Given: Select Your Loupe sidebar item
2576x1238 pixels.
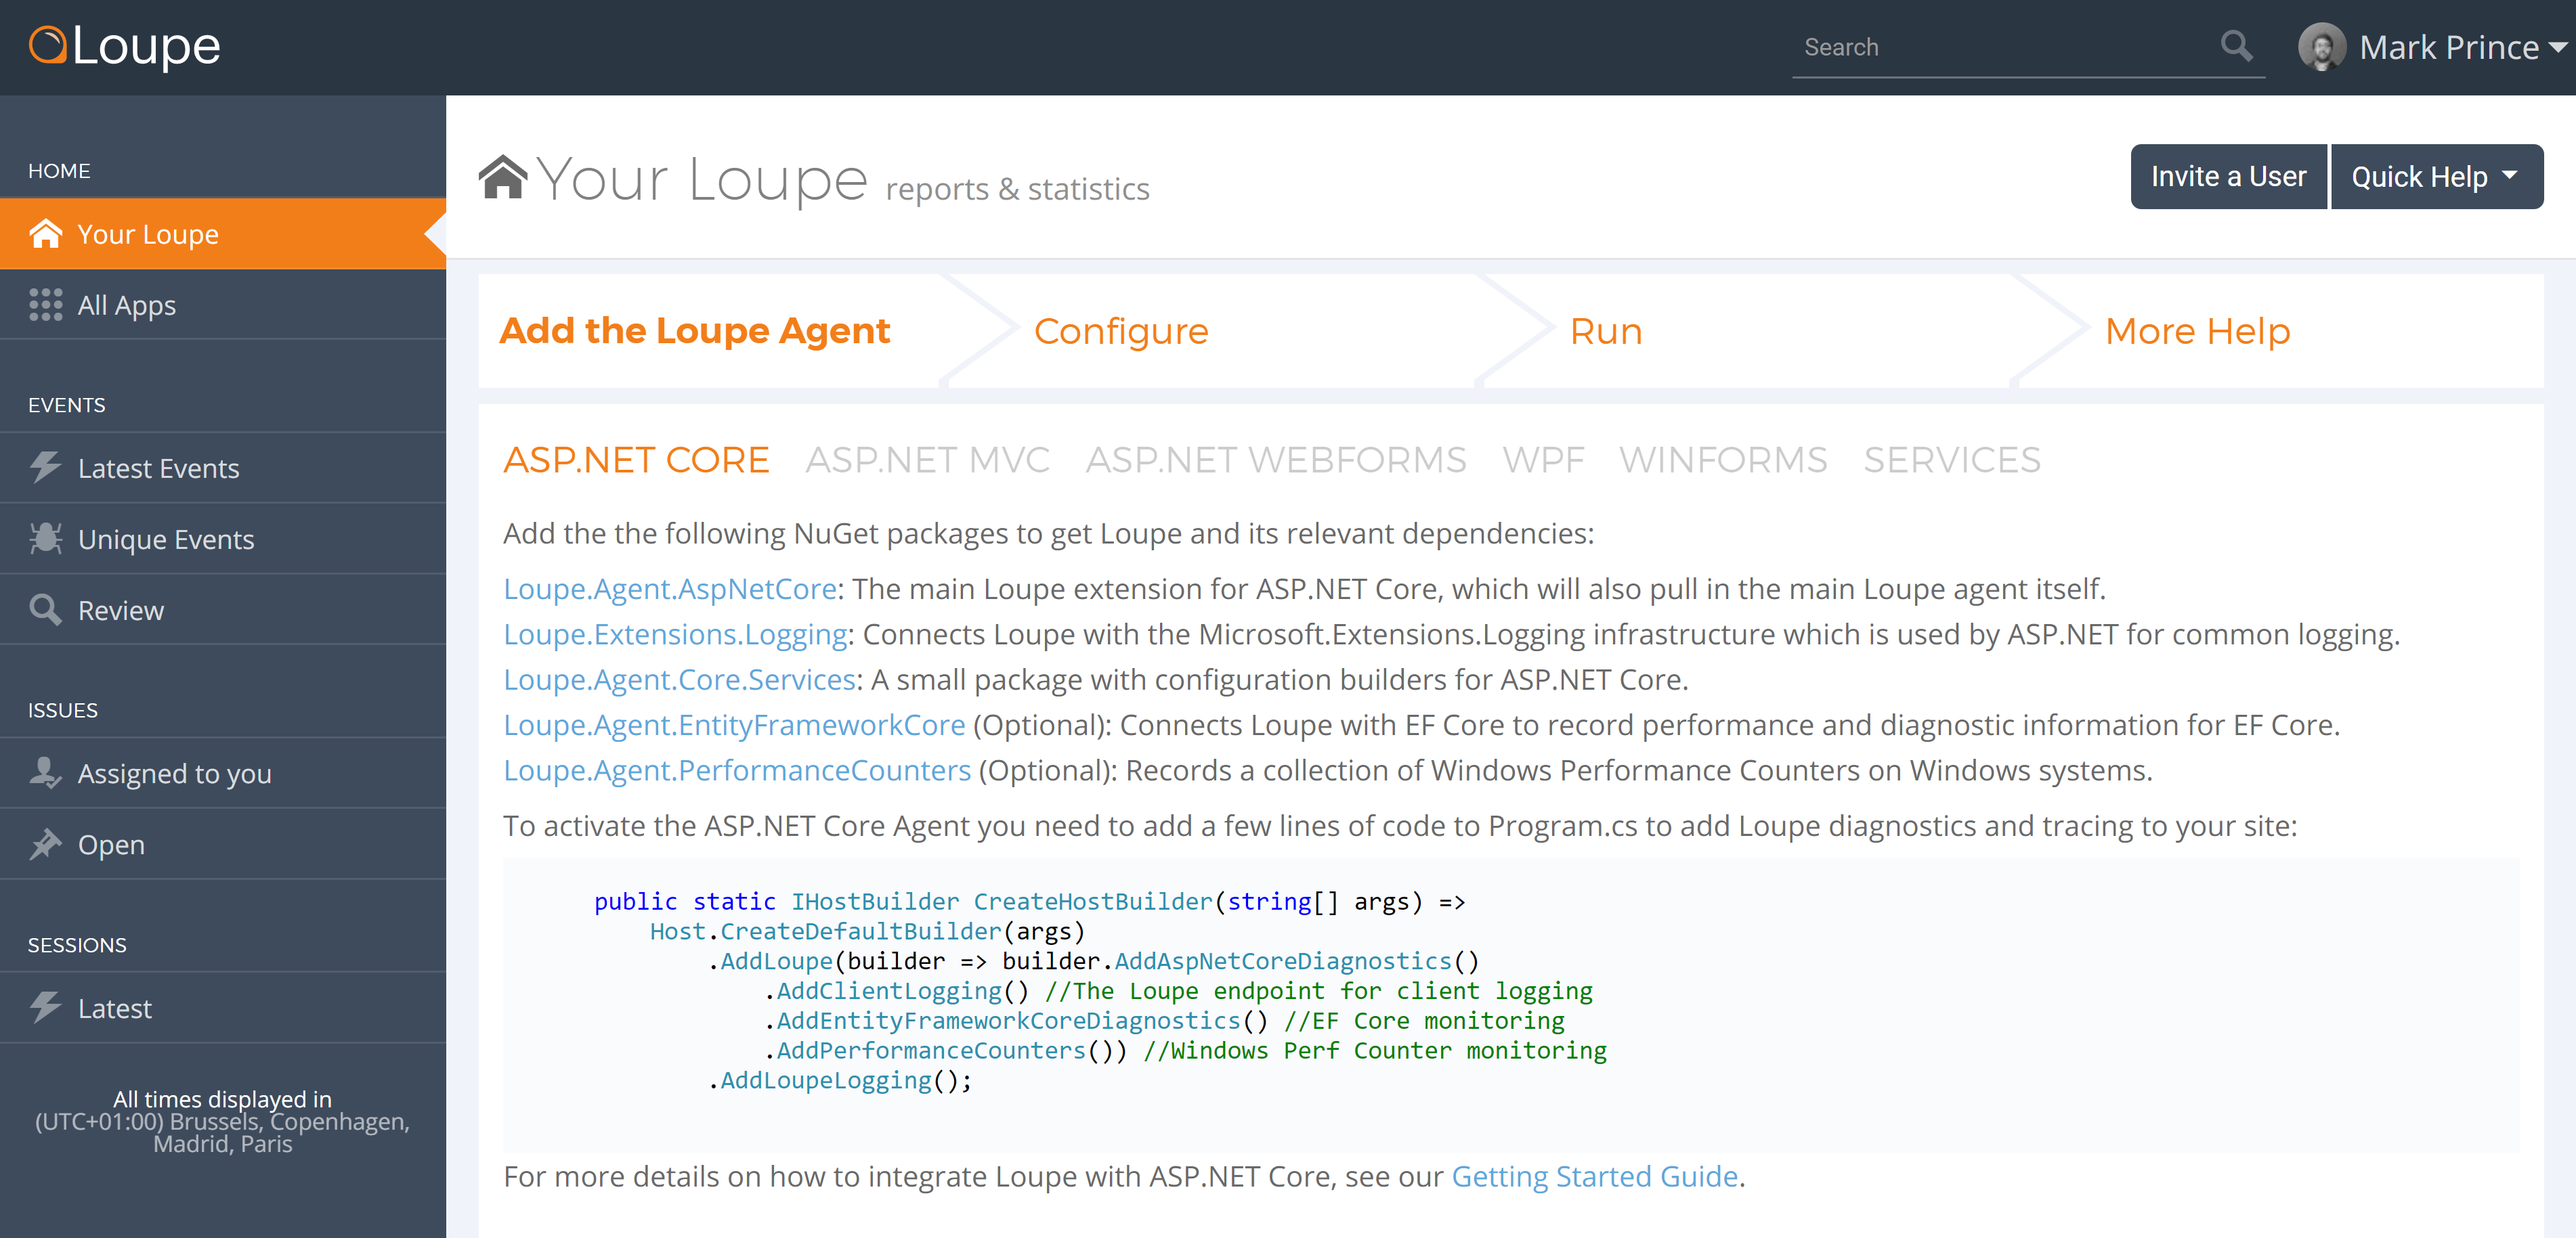Looking at the screenshot, I should (x=223, y=233).
